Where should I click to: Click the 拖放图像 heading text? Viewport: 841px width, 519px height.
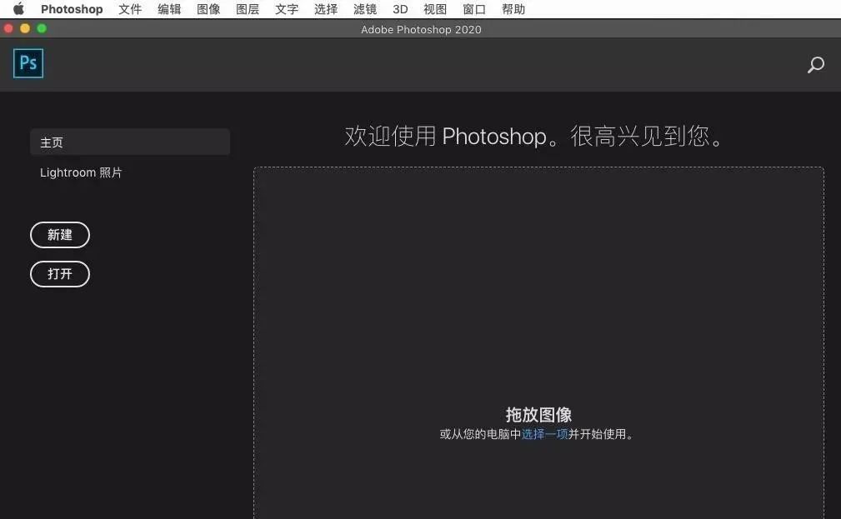tap(538, 414)
